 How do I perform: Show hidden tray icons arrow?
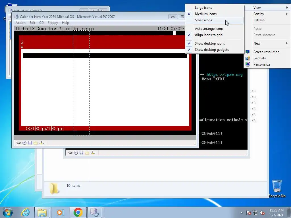pos(242,213)
